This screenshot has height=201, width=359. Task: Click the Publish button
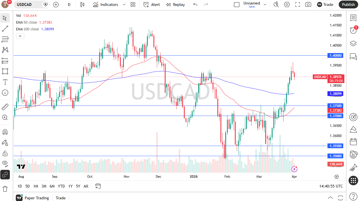pos(348,4)
